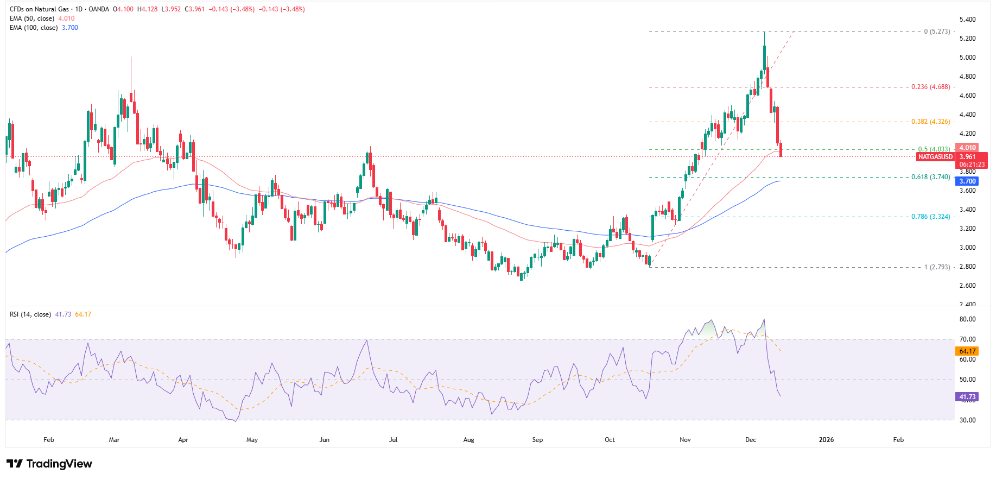Screen dimensions: 996x480
Task: Click the 1 (2.793) Fibonacci bottom label
Action: coord(937,267)
